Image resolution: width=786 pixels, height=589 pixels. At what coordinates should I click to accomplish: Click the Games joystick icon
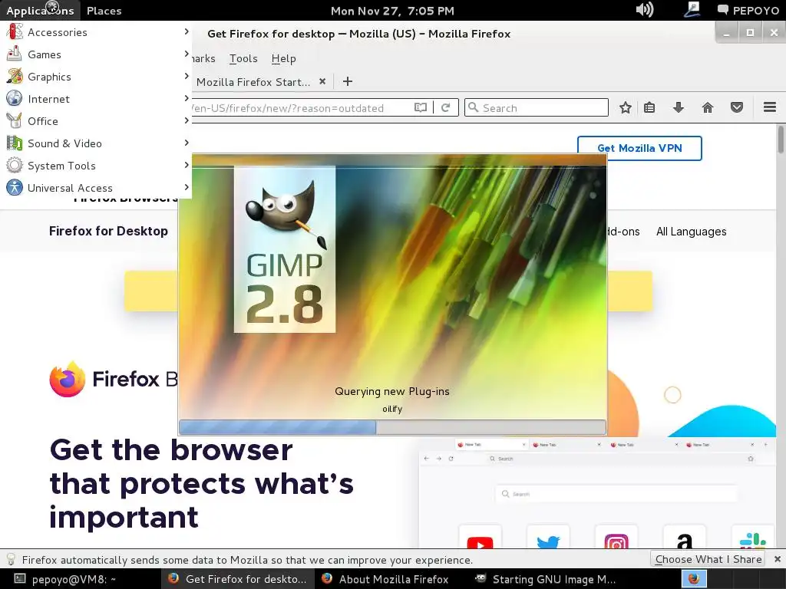[x=15, y=54]
